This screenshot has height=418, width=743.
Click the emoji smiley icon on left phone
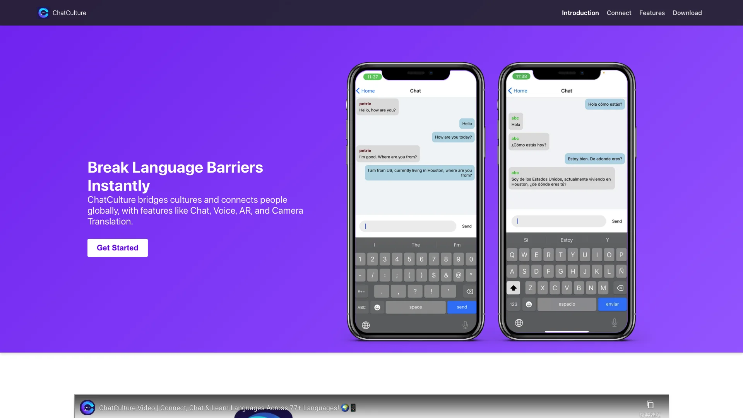click(x=377, y=307)
